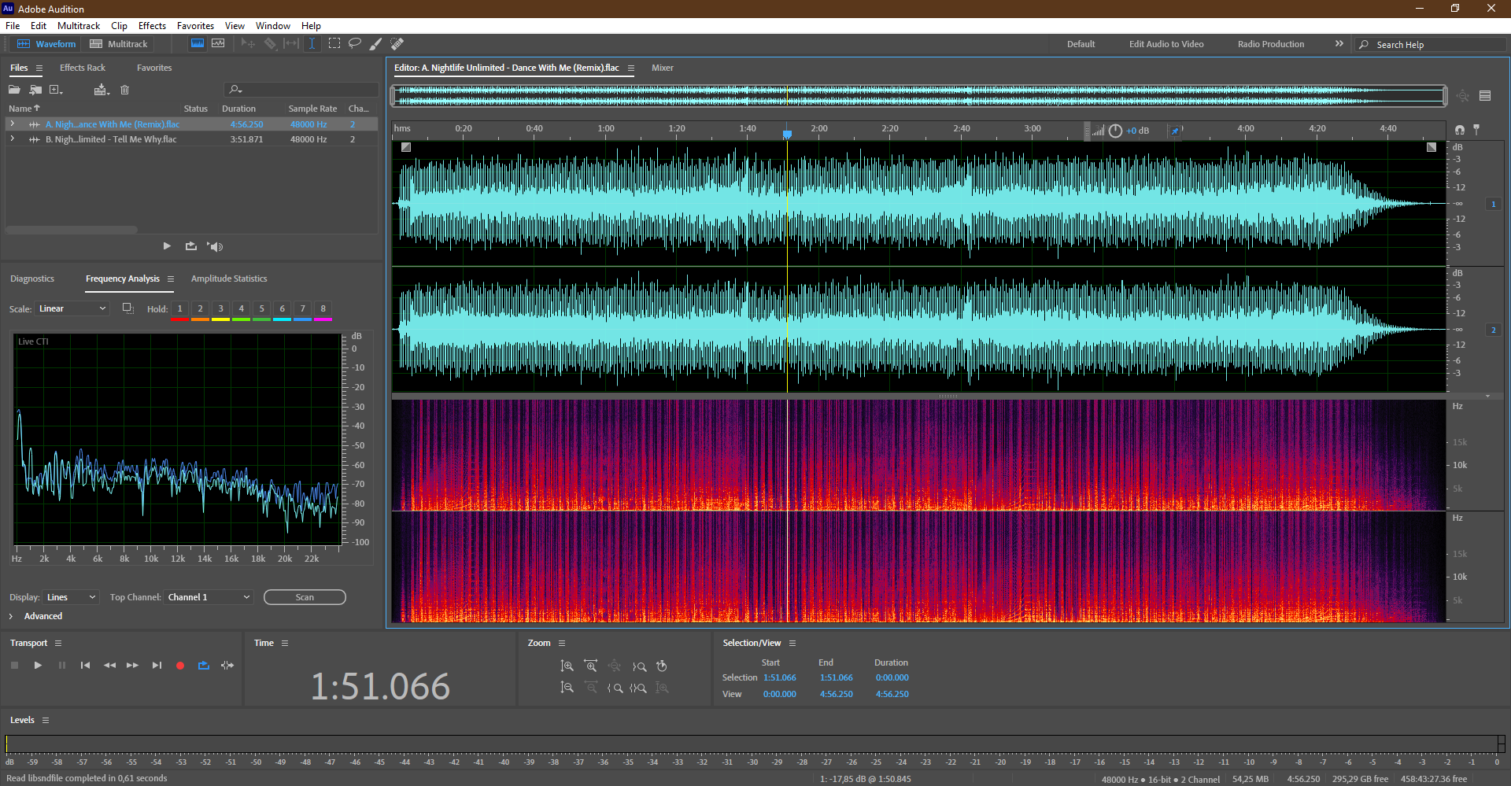This screenshot has height=786, width=1511.
Task: Expand the Tell Me Why.flac file row
Action: 12,138
